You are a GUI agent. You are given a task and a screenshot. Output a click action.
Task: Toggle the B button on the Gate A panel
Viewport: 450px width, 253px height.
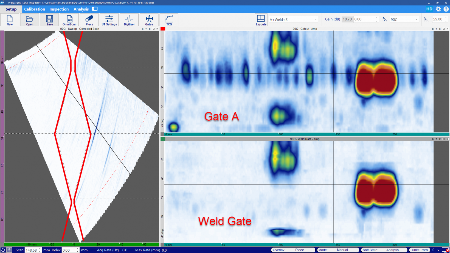click(x=433, y=29)
